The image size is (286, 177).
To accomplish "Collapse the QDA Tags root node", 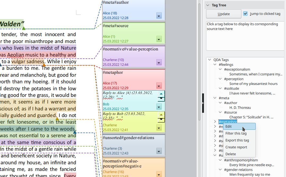I will click(x=210, y=60).
